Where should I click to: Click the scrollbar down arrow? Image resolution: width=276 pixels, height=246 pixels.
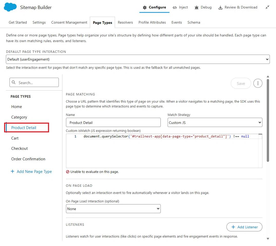click(x=268, y=239)
